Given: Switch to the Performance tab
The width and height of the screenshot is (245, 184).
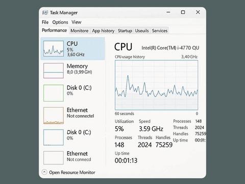Looking at the screenshot, I should [54, 30].
